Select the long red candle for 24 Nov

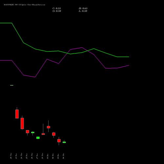coord(22,123)
